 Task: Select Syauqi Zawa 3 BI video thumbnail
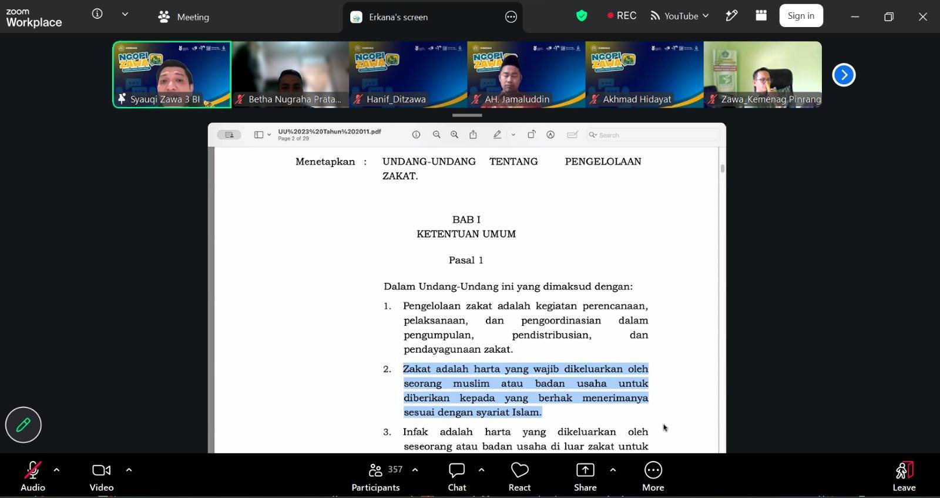[172, 75]
